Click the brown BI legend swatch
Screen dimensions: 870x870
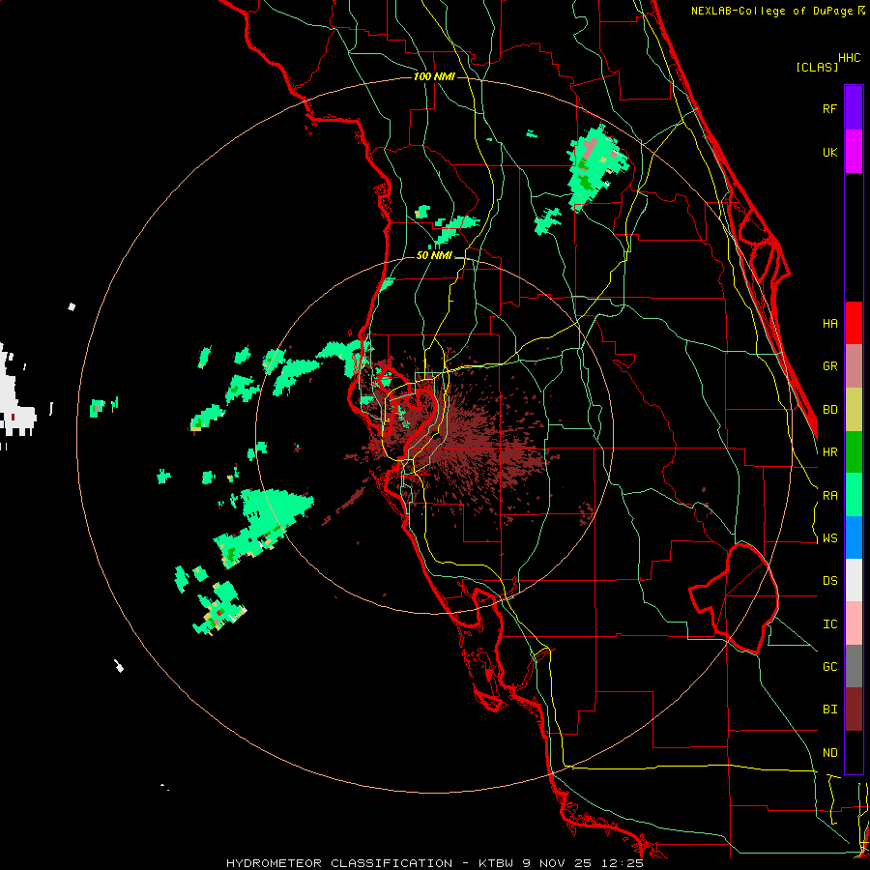(x=854, y=710)
